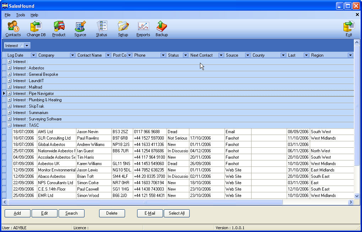Select the AMS Ltd company cell
362x232 pixels.
click(56, 132)
